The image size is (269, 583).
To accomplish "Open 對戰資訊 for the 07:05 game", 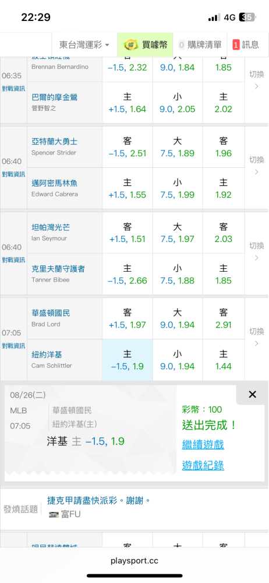I will pos(13,345).
